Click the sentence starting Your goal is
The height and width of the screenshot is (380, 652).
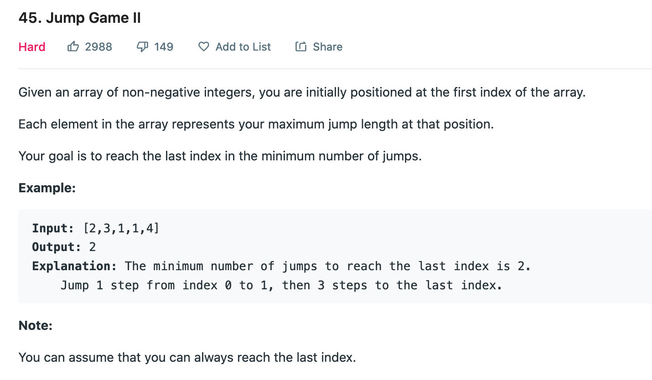tap(220, 156)
